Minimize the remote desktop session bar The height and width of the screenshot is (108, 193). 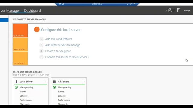(127, 4)
